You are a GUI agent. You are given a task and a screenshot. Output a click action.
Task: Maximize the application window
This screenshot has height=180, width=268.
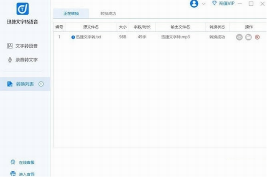251,3
